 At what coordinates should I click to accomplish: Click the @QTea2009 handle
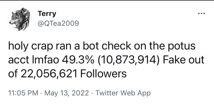pyautogui.click(x=58, y=23)
